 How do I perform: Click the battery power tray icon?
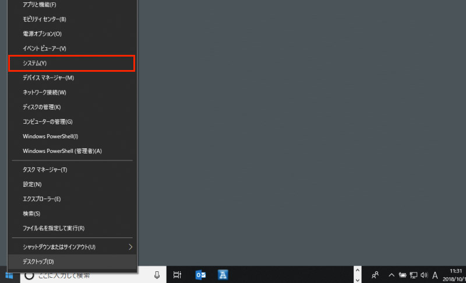(403, 275)
